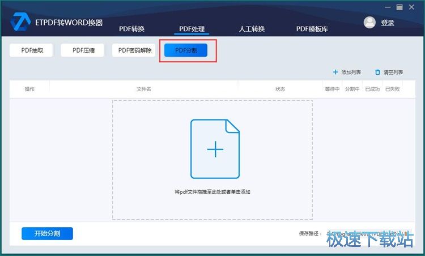Click the 分割中 status label
425x256 pixels.
coord(352,89)
